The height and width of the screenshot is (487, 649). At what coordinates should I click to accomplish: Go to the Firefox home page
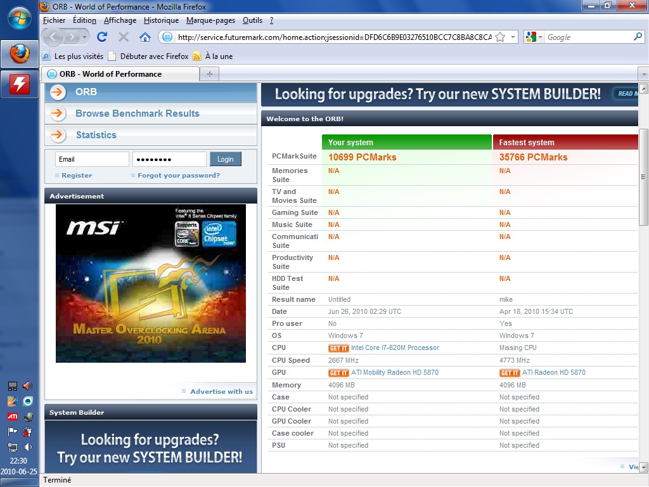pos(145,37)
